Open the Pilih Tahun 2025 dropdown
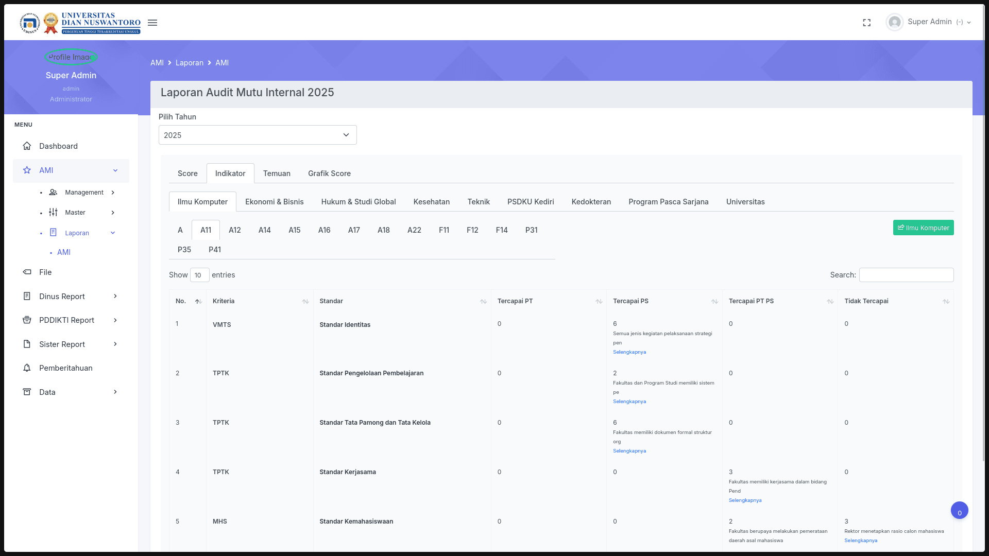Screen dimensions: 989x556 [258, 135]
